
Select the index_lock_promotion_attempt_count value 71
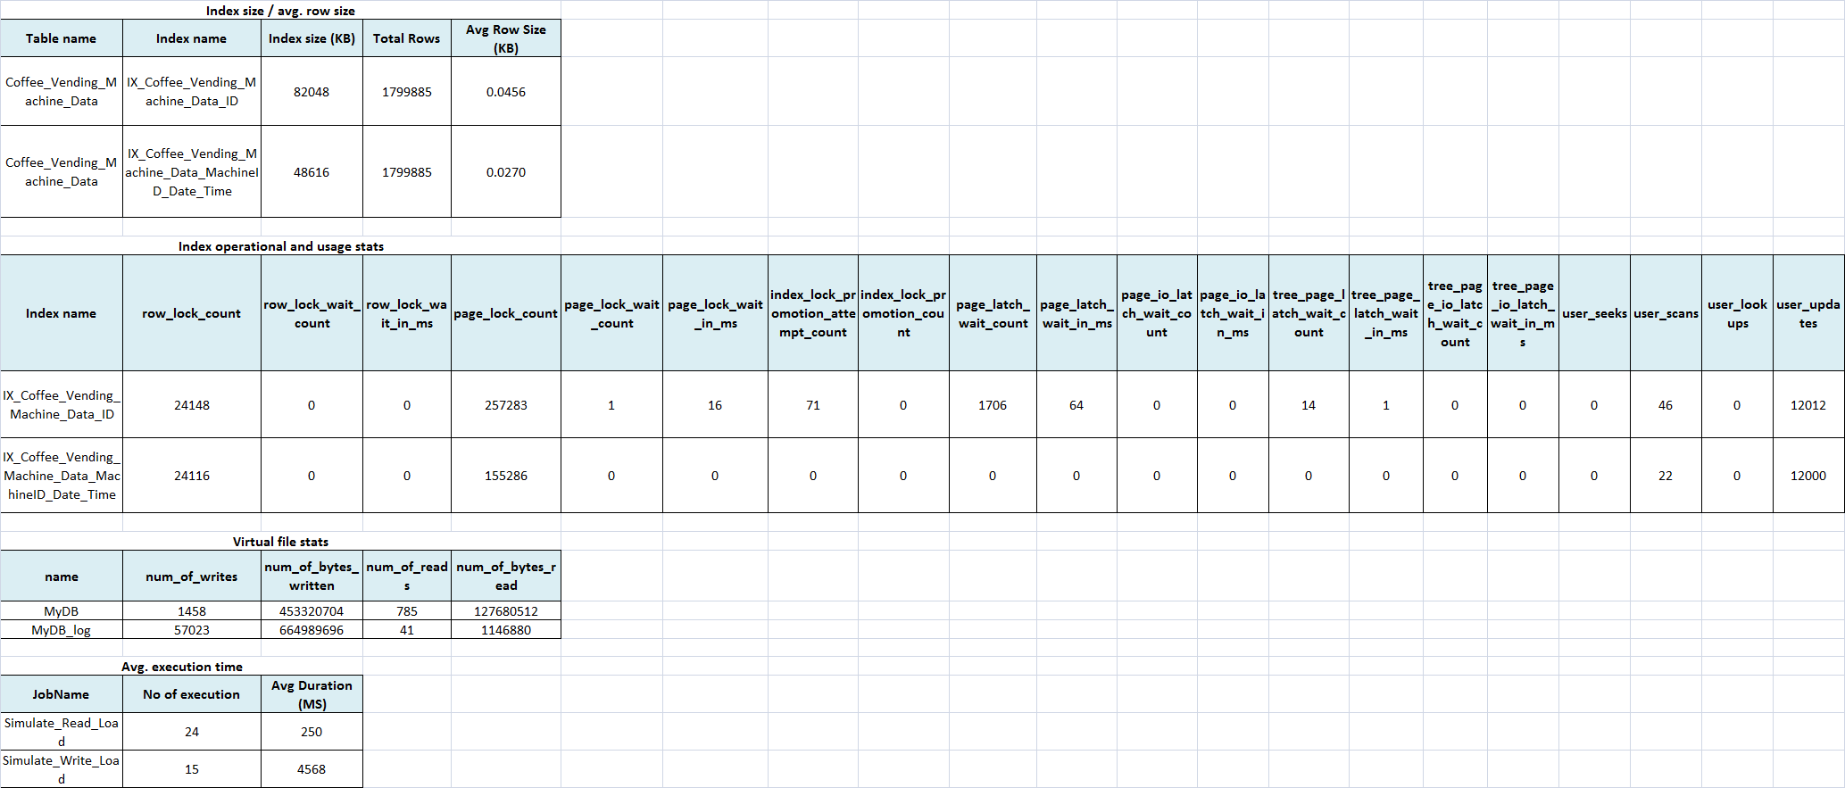pos(812,405)
